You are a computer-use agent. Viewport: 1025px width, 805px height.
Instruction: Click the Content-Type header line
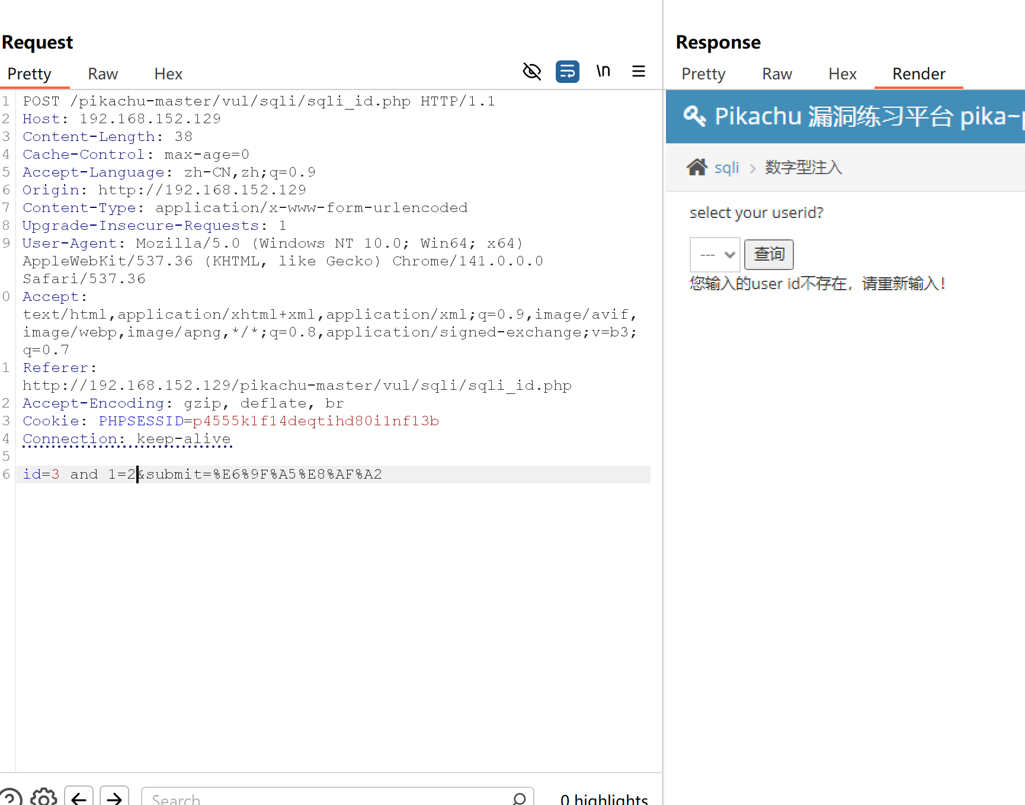(x=245, y=208)
